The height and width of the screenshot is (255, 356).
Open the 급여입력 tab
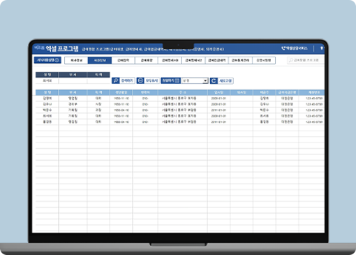tap(123, 60)
